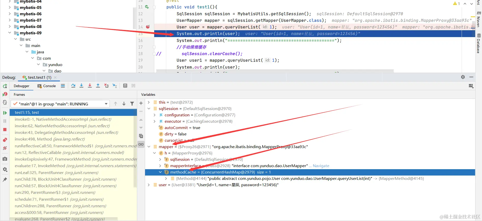Expand the 'this' variable node
This screenshot has height=221, width=482.
click(149, 102)
